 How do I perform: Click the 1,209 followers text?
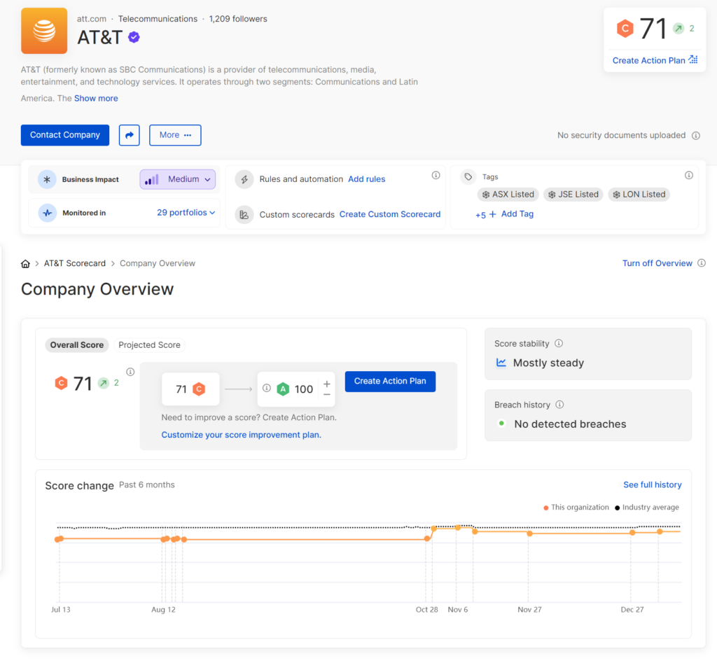238,19
